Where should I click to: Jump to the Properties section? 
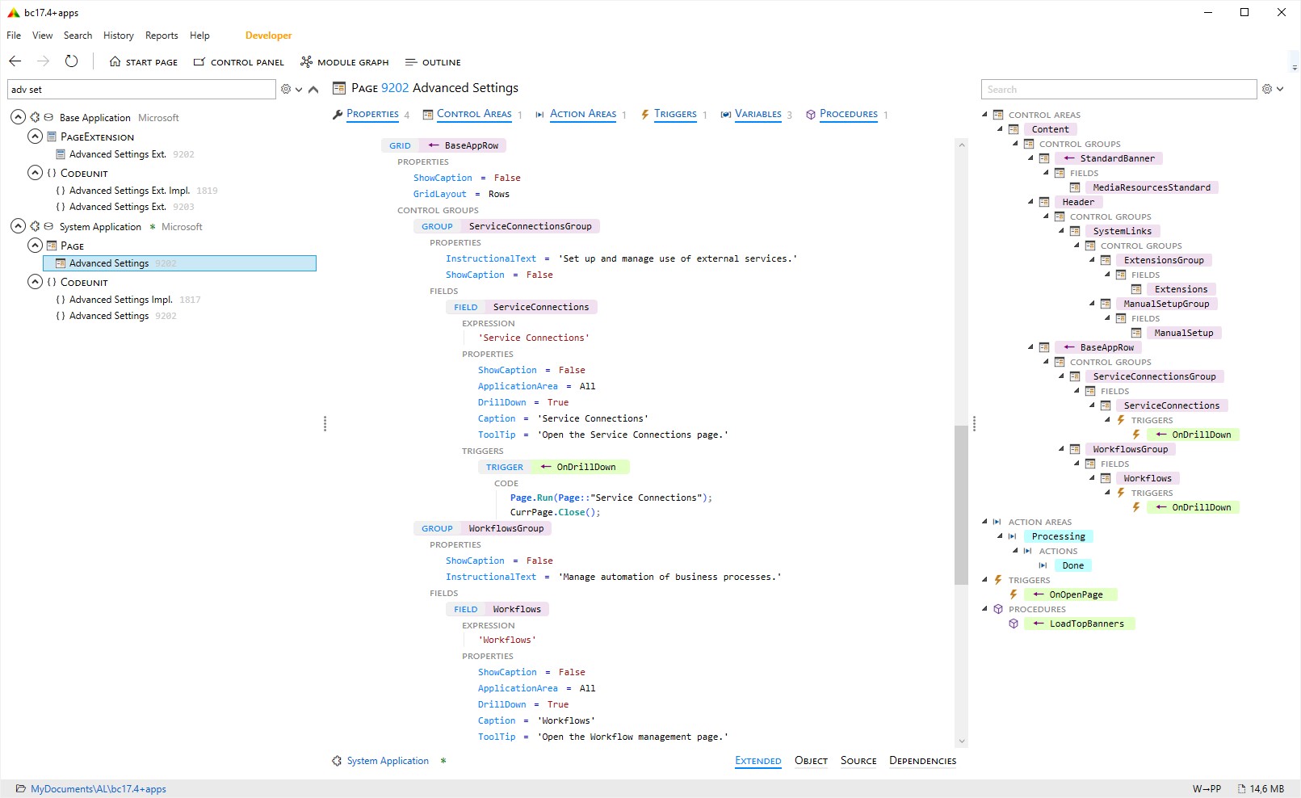point(372,114)
